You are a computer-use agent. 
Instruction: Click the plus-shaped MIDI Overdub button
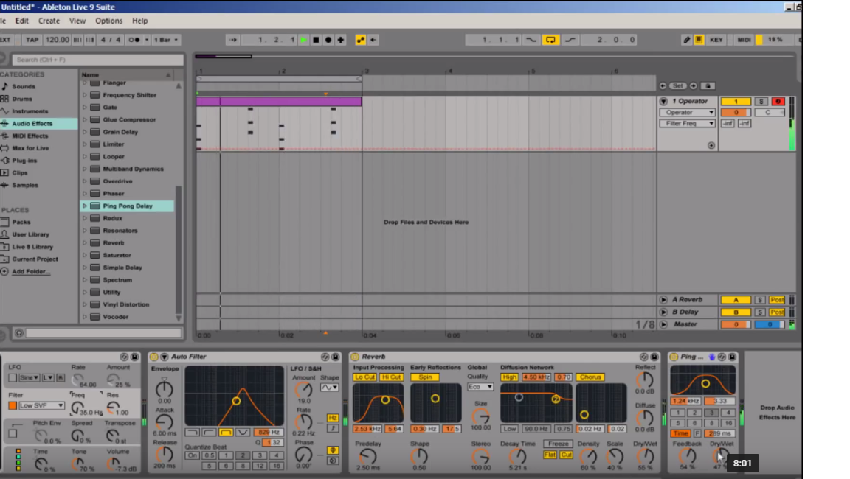tap(340, 40)
